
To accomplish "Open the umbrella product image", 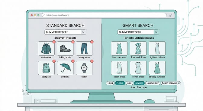I will coord(65,68).
